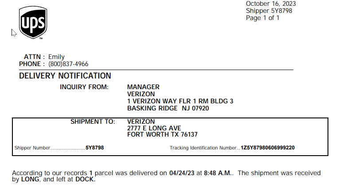Click tracking number 1Z5Y87980606999220
Screen dimensions: 355x188
[268, 148]
